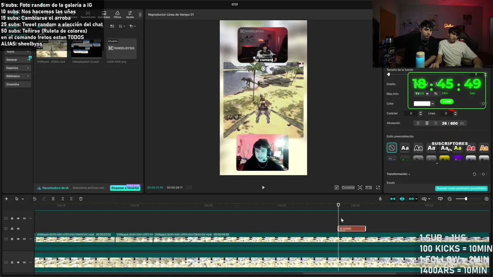Open the selection tool dropdown arrow
493x277 pixels.
tap(23, 199)
